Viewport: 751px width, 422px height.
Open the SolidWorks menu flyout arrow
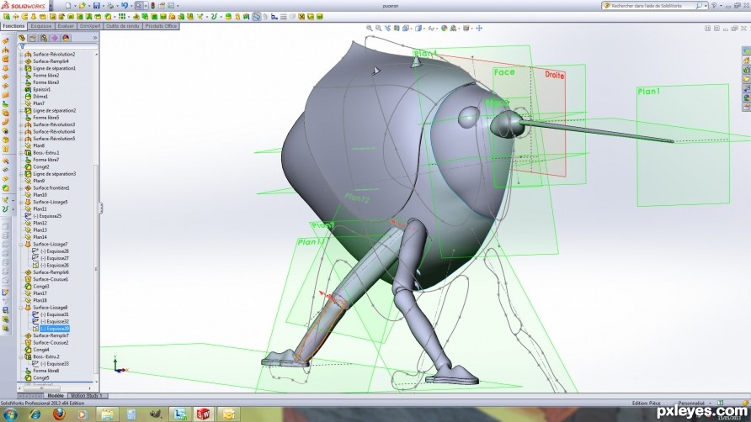pyautogui.click(x=51, y=6)
